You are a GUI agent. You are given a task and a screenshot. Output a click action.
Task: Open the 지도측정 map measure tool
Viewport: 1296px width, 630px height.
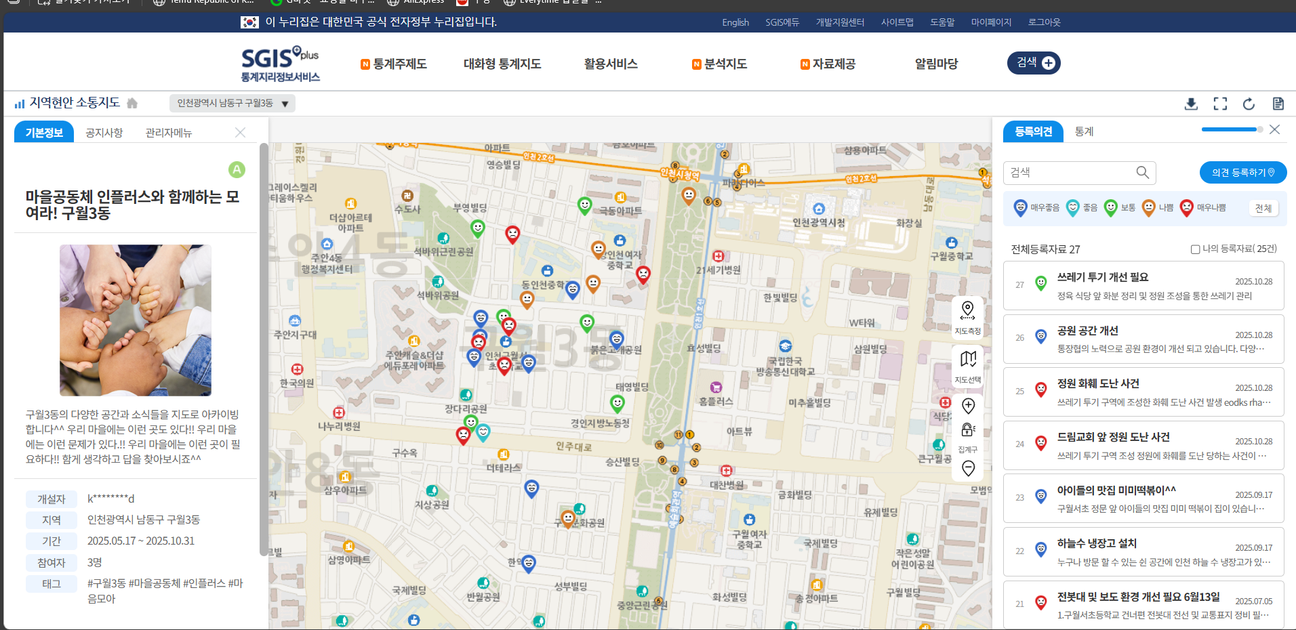click(x=967, y=317)
